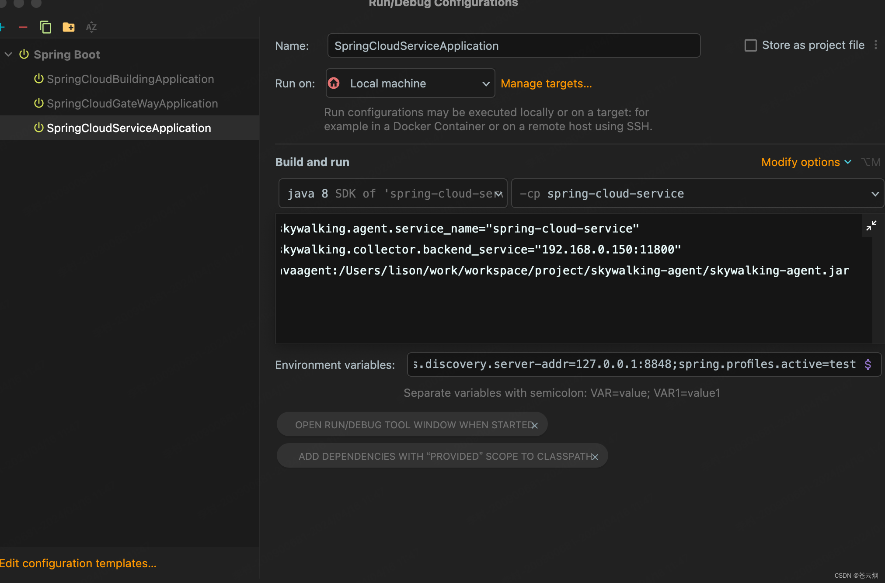Collapse the VM options field icon

(871, 226)
